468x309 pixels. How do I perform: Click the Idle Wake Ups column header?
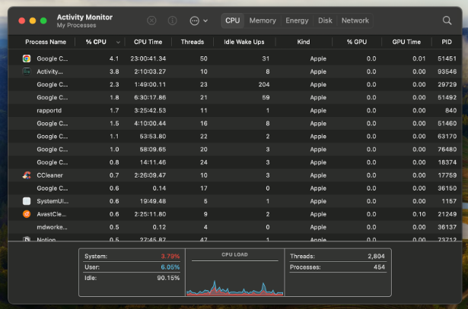coord(246,42)
